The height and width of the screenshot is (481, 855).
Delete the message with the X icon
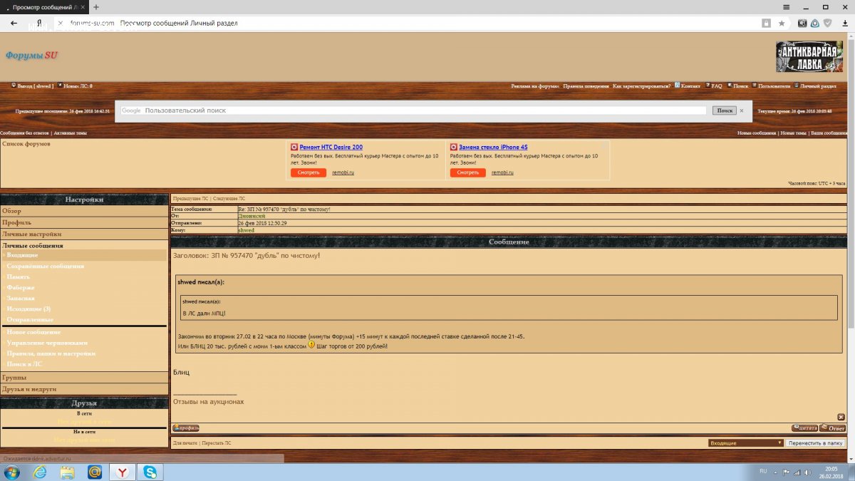click(841, 417)
